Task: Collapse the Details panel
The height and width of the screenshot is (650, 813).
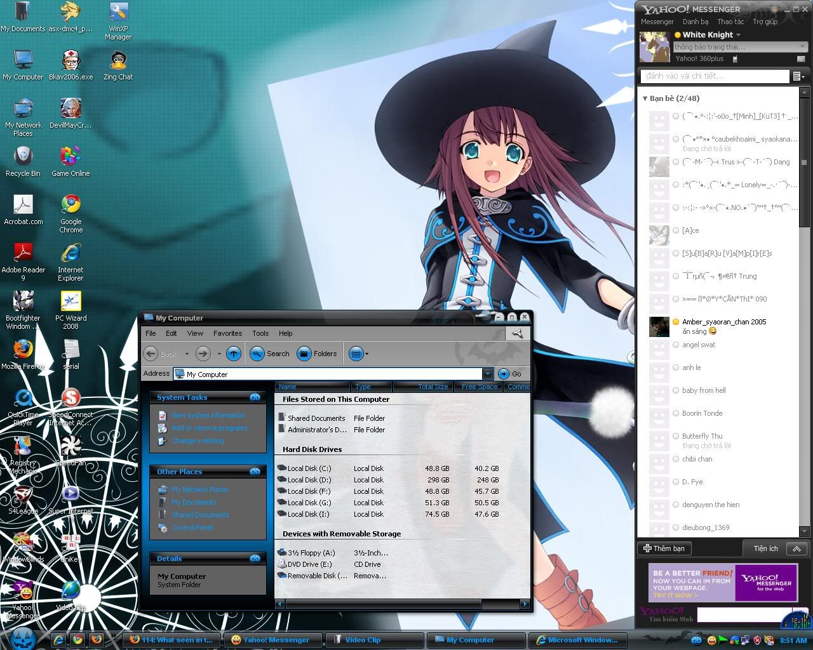Action: click(x=255, y=559)
